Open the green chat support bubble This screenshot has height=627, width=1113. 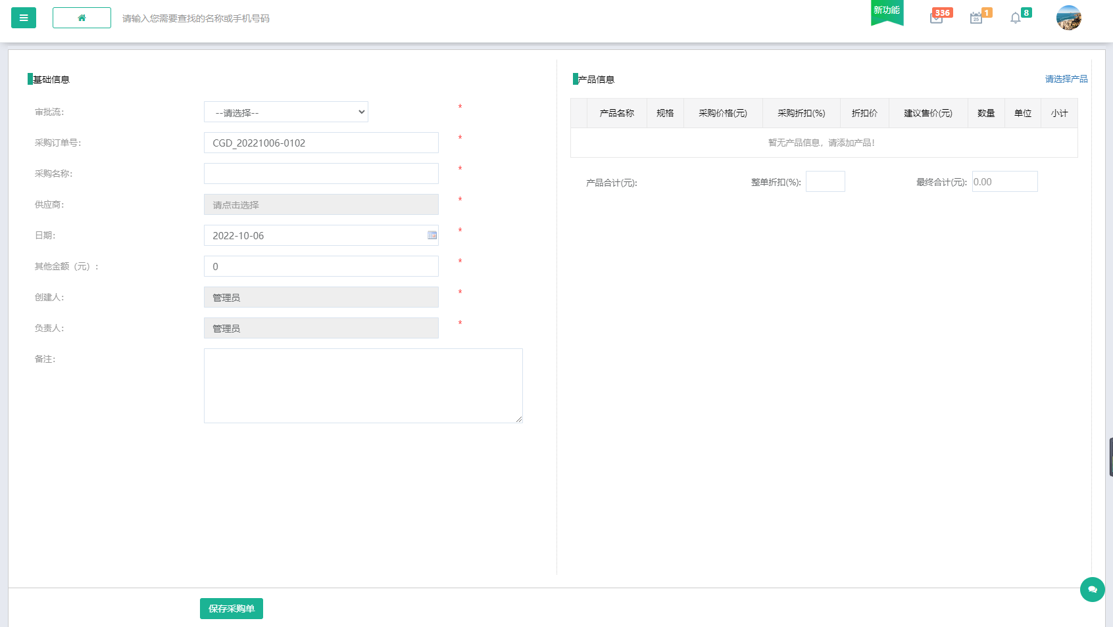pyautogui.click(x=1092, y=590)
